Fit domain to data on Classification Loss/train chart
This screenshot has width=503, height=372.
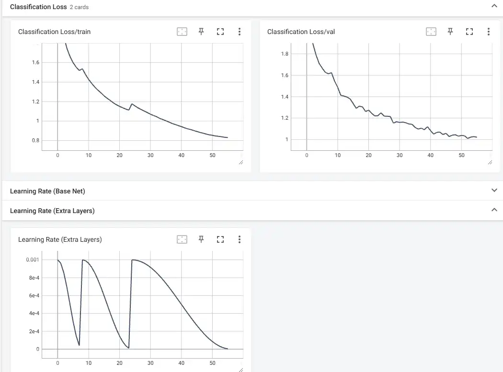(182, 32)
